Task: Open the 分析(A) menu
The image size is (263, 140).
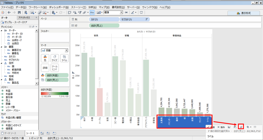Action: 92,7
